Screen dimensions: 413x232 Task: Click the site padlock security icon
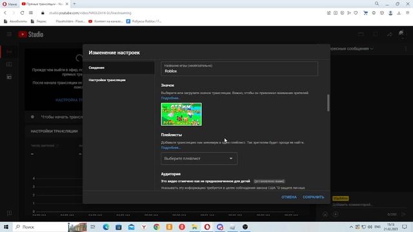tap(43, 13)
